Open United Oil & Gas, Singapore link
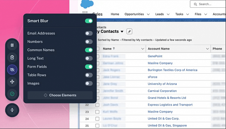226x129 pixels. [167, 125]
